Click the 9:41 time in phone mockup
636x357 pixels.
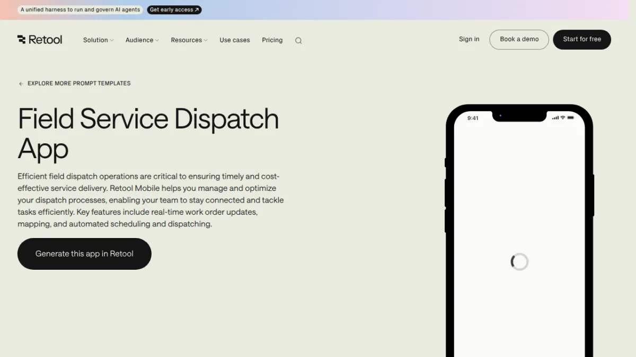[x=473, y=118]
